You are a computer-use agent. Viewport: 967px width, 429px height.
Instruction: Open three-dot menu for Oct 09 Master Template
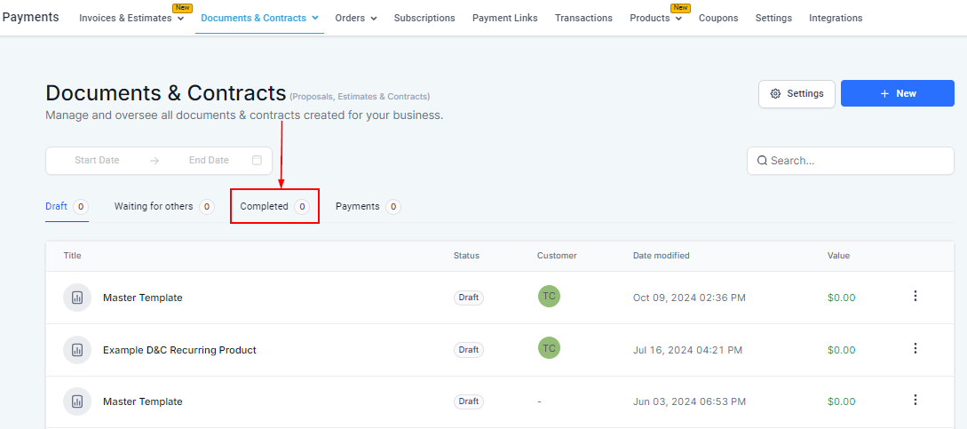coord(915,297)
